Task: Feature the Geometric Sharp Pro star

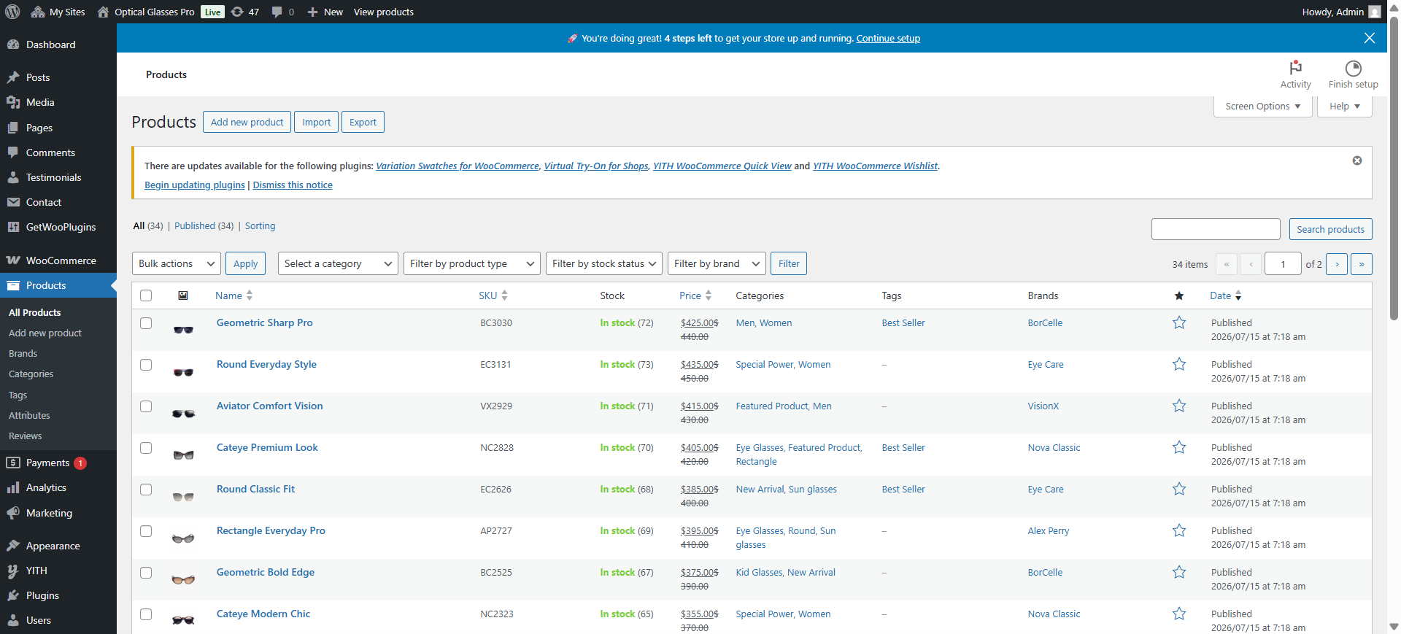Action: coord(1179,322)
